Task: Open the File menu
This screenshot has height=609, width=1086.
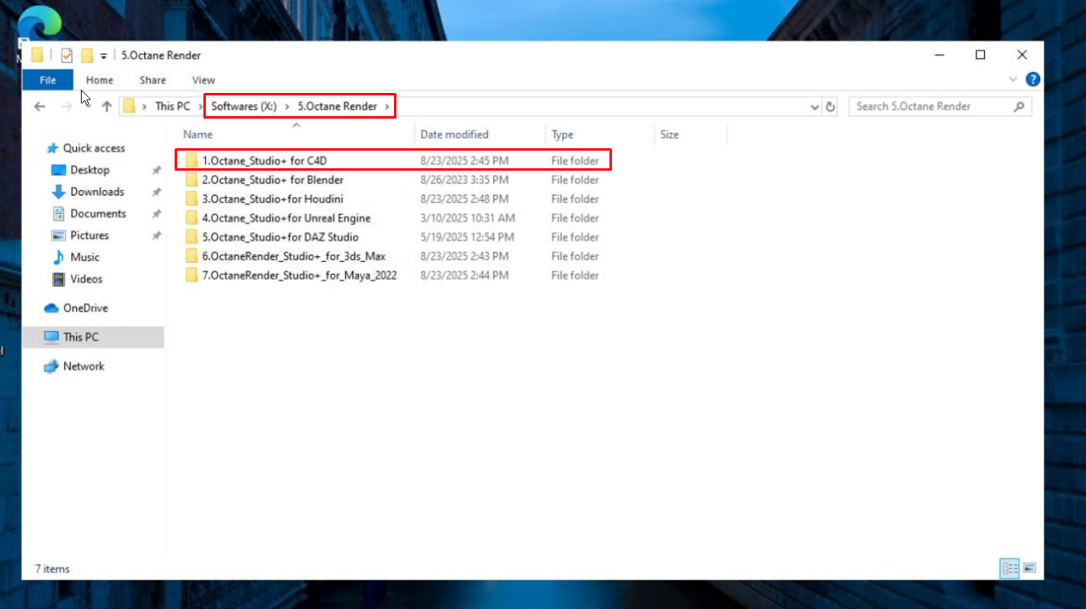Action: [x=47, y=79]
